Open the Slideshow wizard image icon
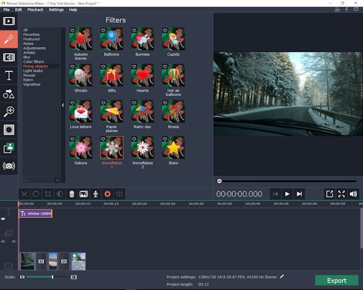 coord(83,194)
